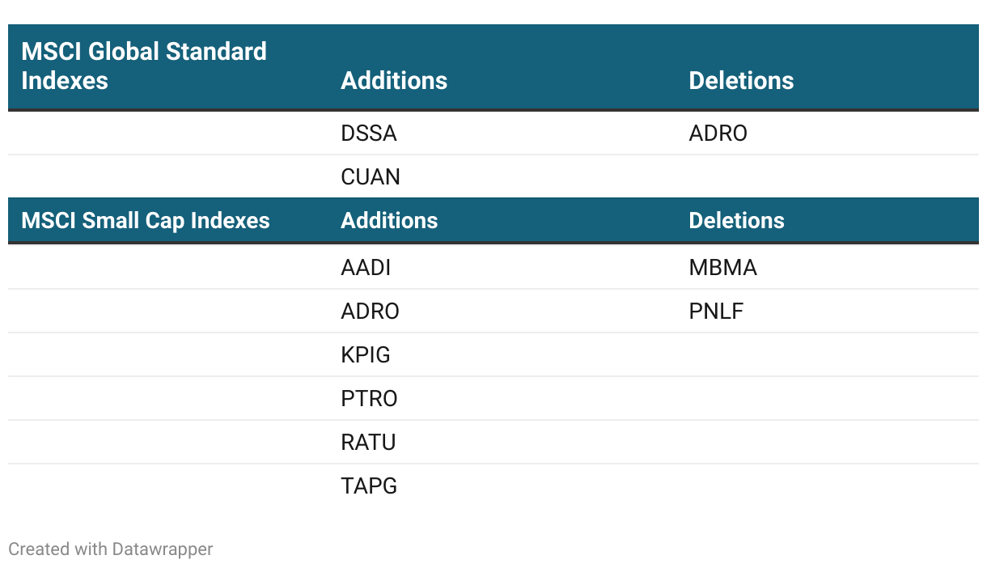The image size is (987, 568).
Task: Click Deletions header in Small Cap section
Action: point(736,221)
